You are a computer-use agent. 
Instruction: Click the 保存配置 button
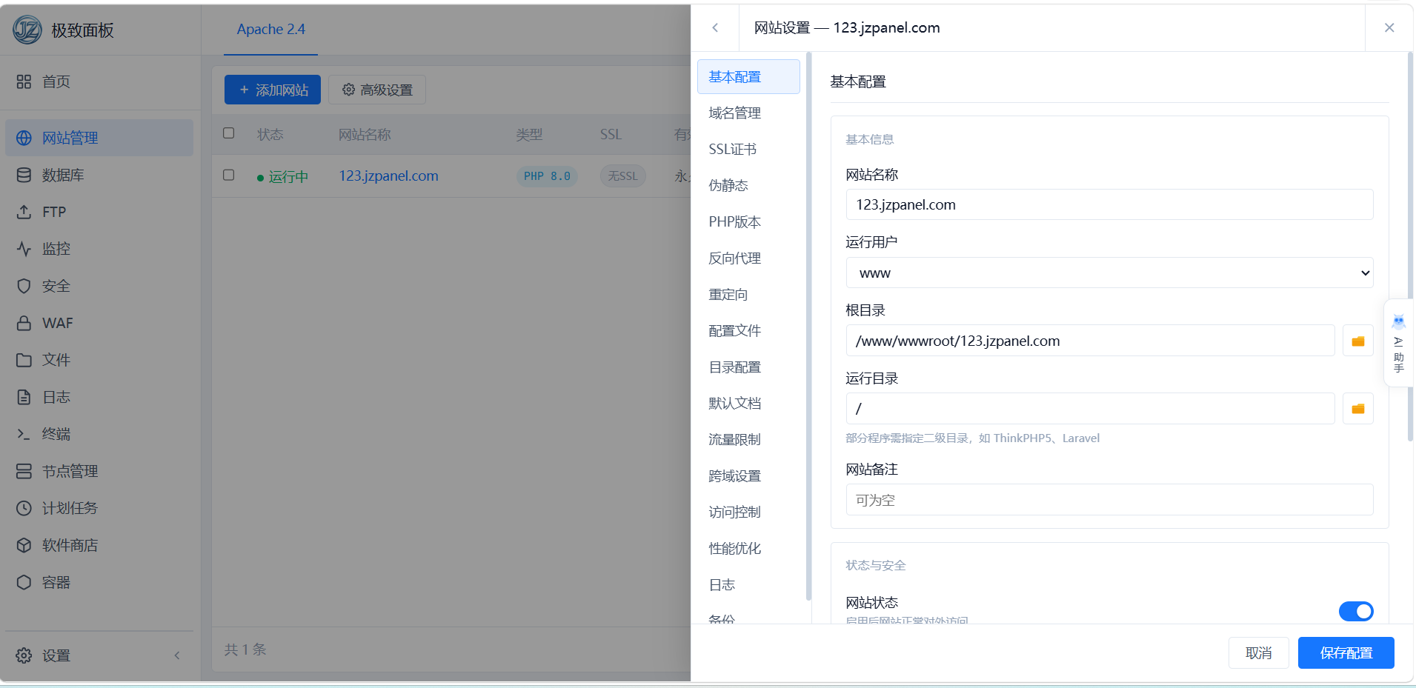[1346, 652]
